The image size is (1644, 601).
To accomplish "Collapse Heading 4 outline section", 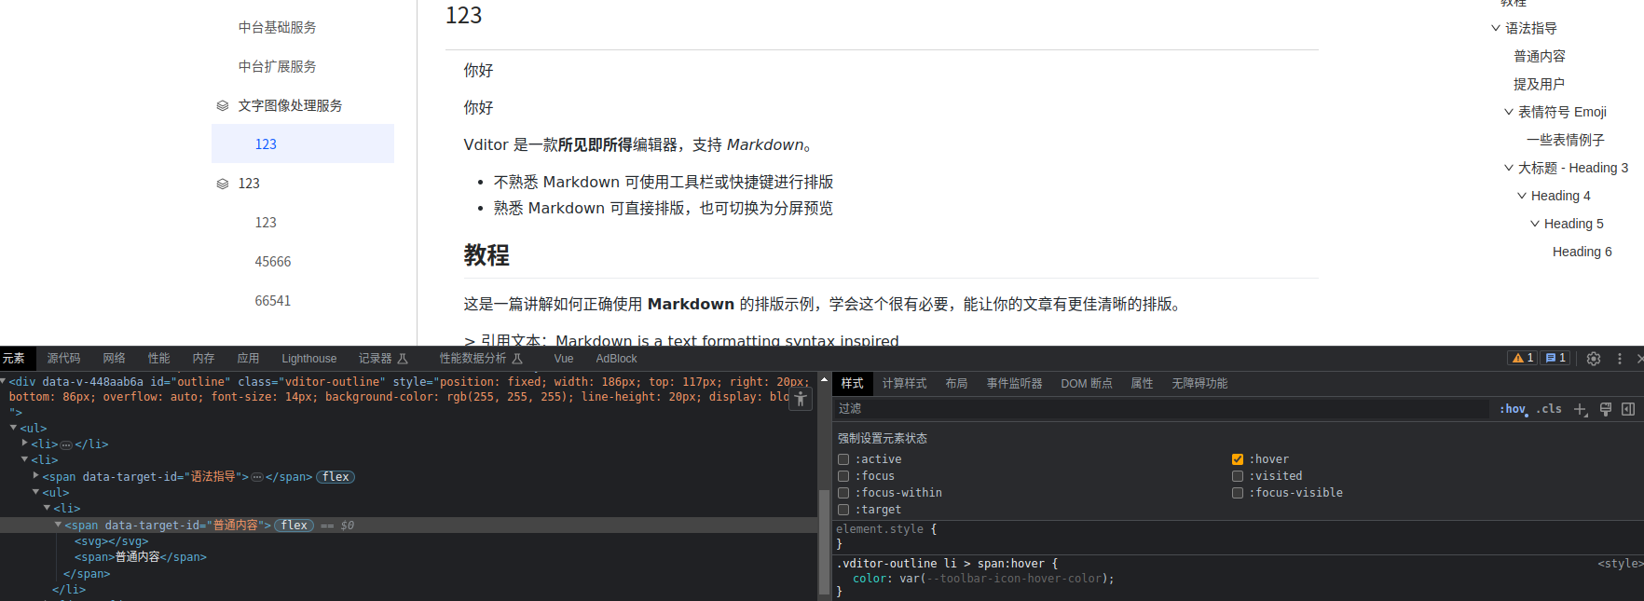I will pyautogui.click(x=1522, y=196).
